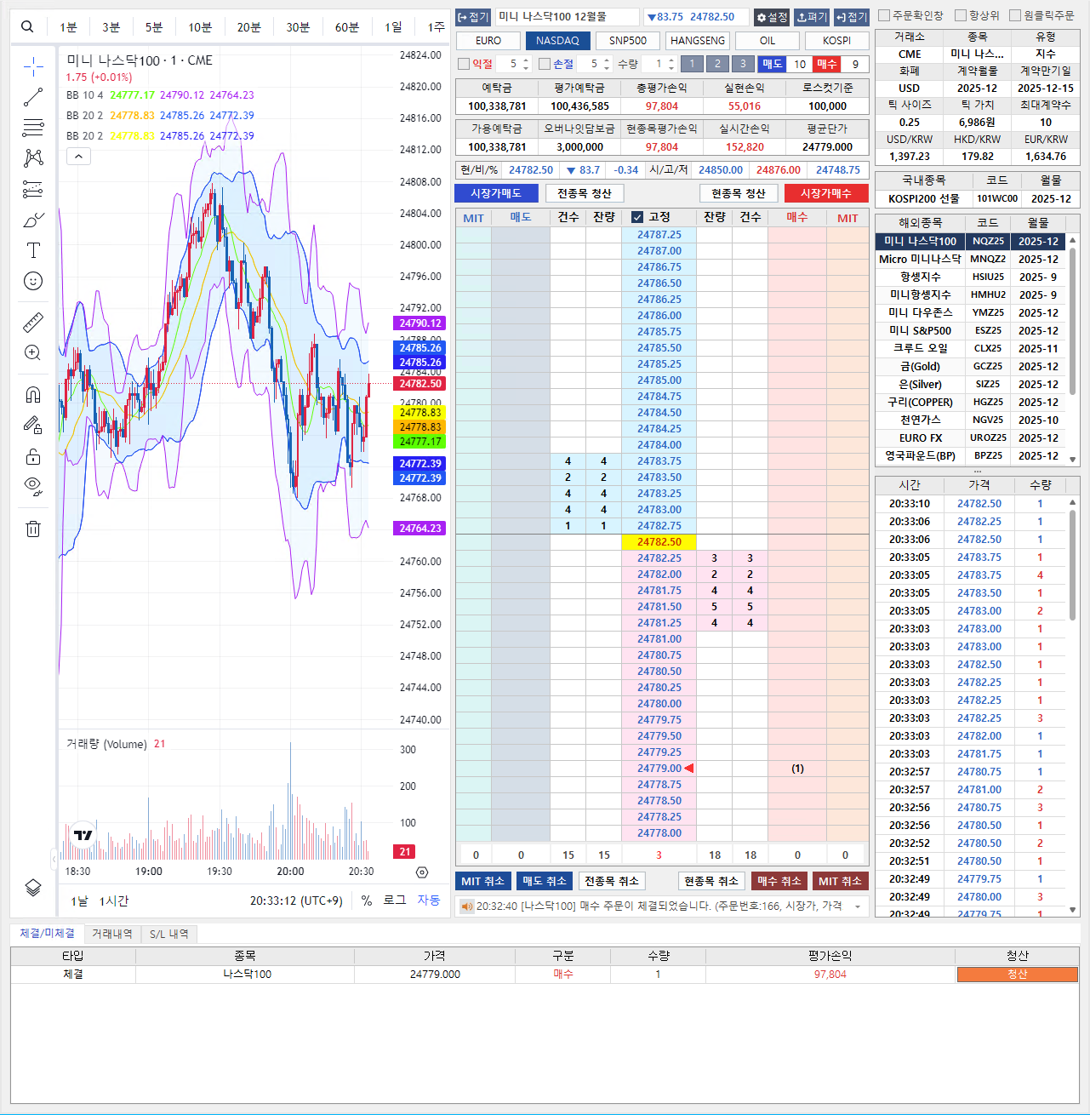Toggle 로그 log scale on chart
Viewport: 1090px width, 1115px height.
(395, 900)
